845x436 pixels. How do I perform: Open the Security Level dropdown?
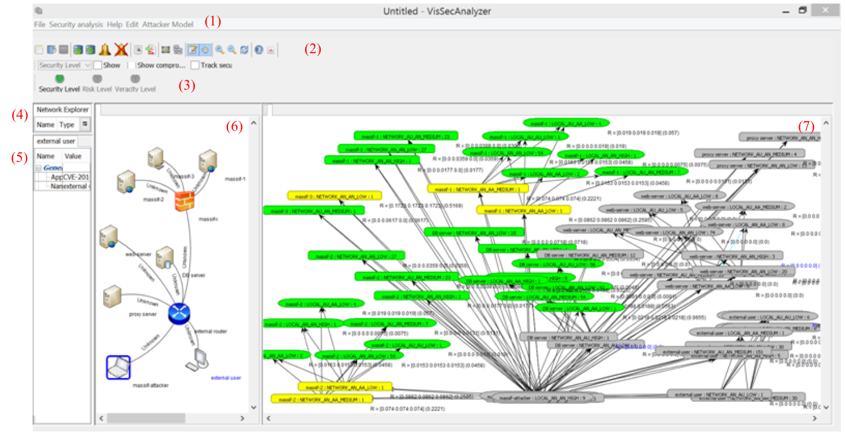(65, 65)
